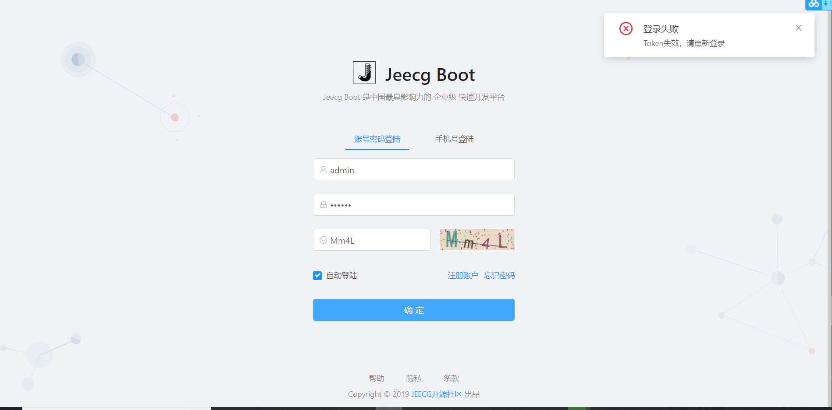
Task: Click the red error icon in notification
Action: click(x=626, y=28)
